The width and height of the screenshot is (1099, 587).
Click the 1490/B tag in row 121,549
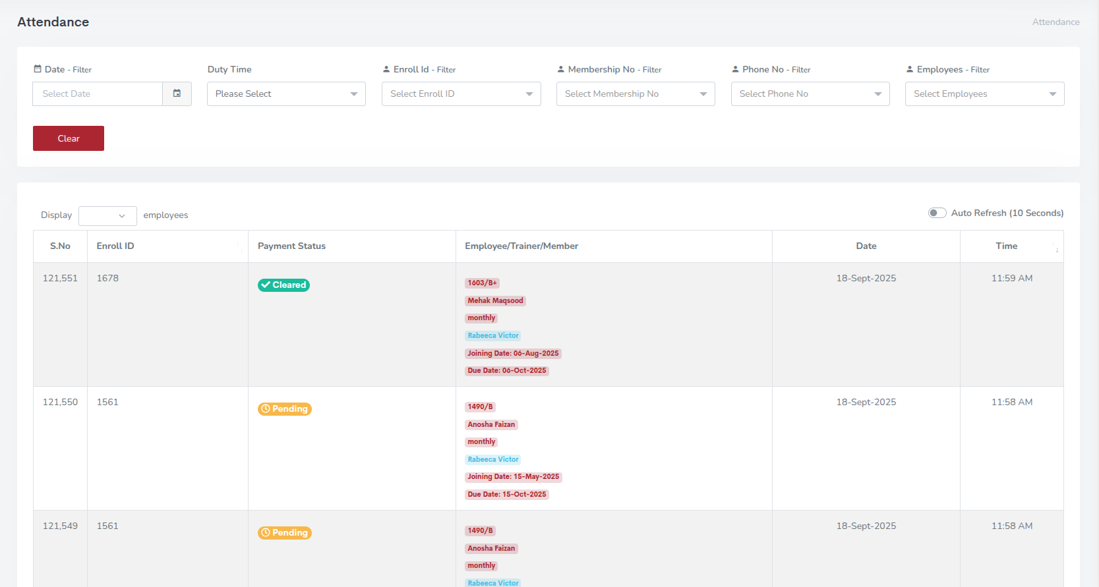480,530
